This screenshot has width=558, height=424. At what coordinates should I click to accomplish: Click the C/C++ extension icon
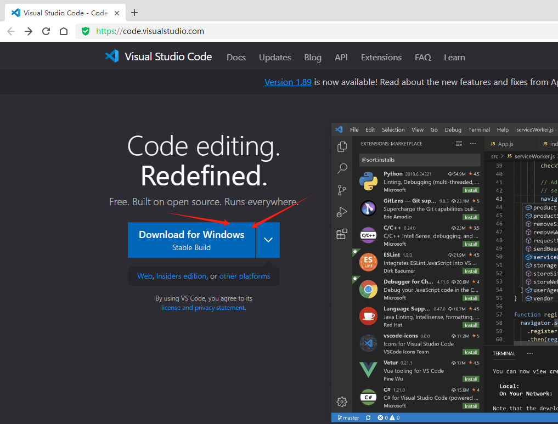pyautogui.click(x=368, y=235)
